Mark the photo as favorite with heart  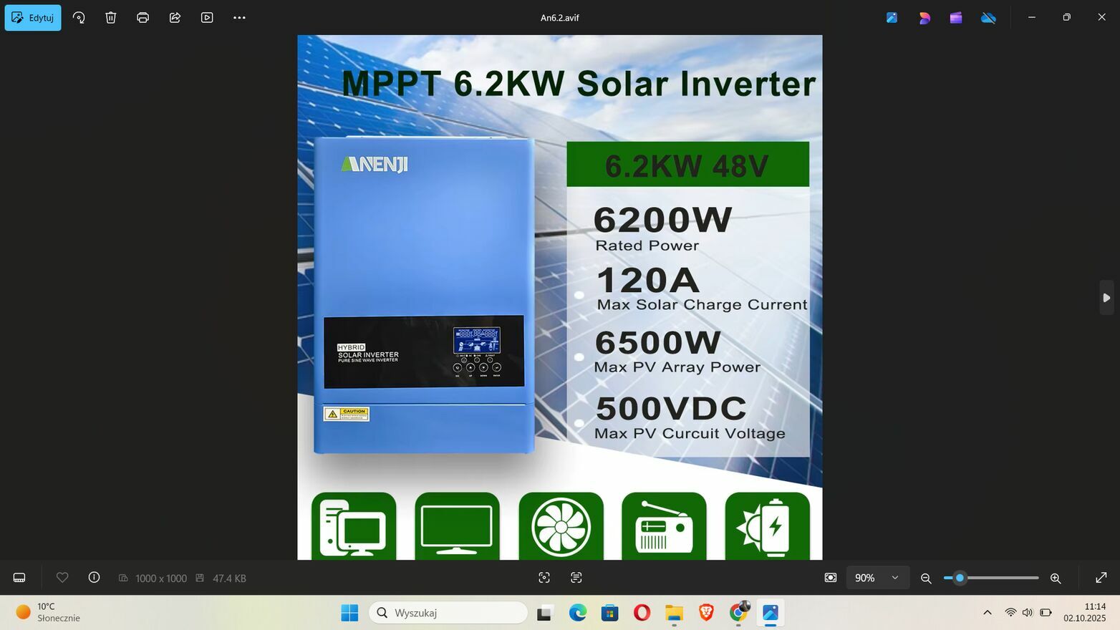click(62, 578)
